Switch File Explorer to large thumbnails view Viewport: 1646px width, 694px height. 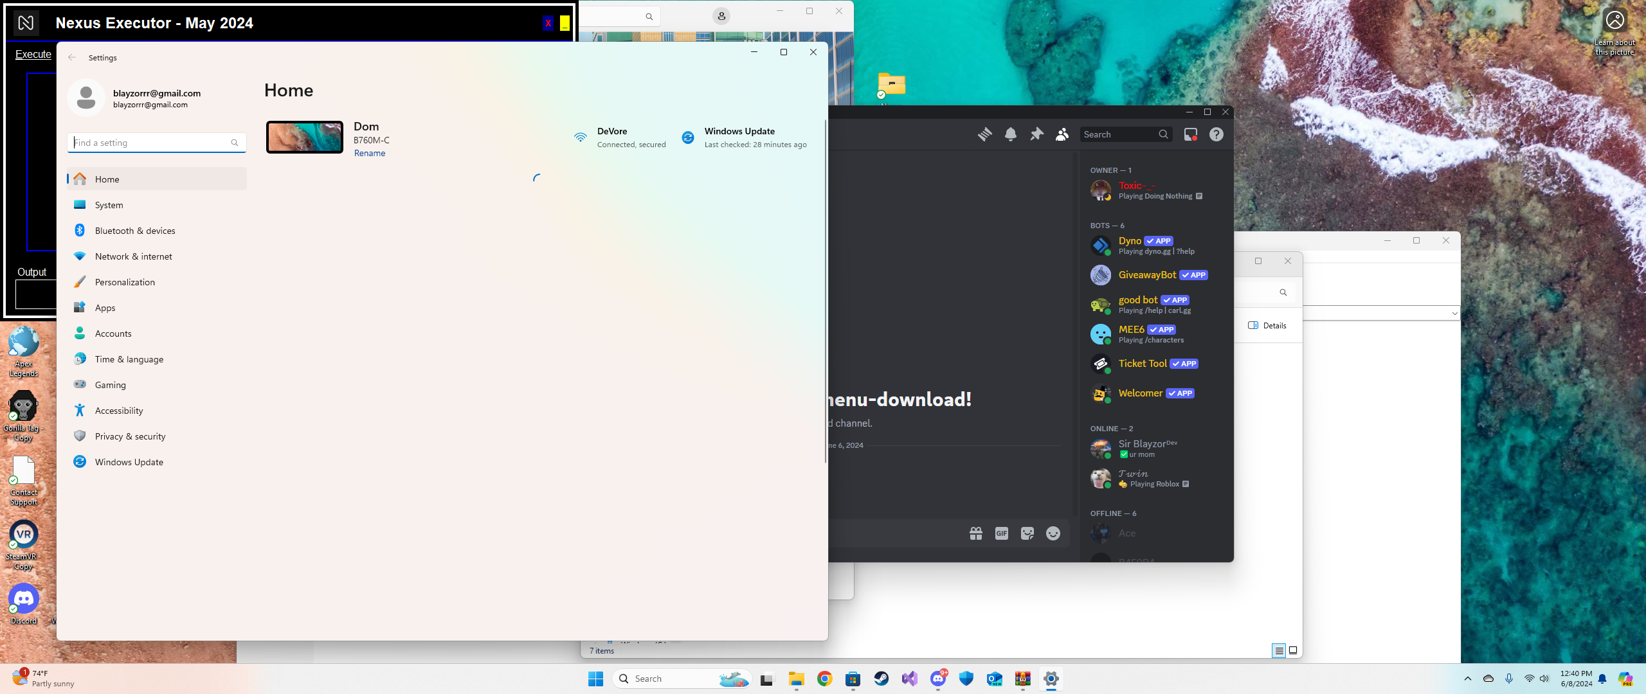tap(1293, 651)
